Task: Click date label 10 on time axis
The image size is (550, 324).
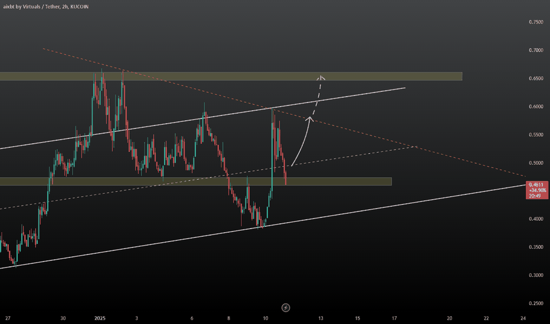Action: [266, 318]
